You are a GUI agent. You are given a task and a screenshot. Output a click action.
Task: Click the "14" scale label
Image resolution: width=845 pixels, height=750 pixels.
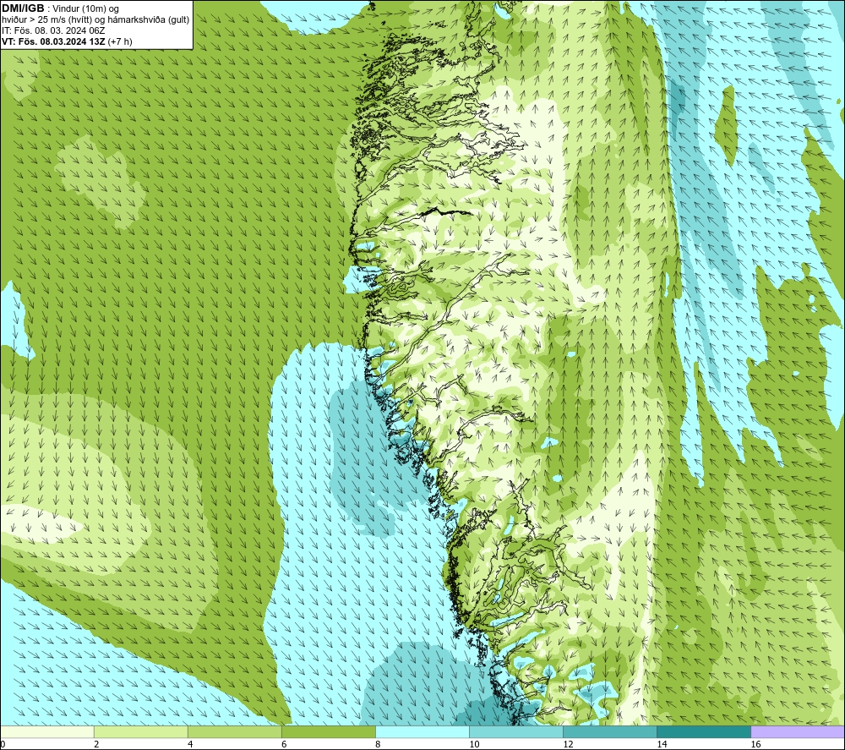pyautogui.click(x=662, y=745)
